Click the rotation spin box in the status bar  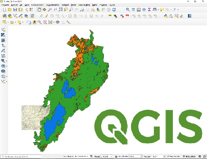pyautogui.click(x=159, y=156)
